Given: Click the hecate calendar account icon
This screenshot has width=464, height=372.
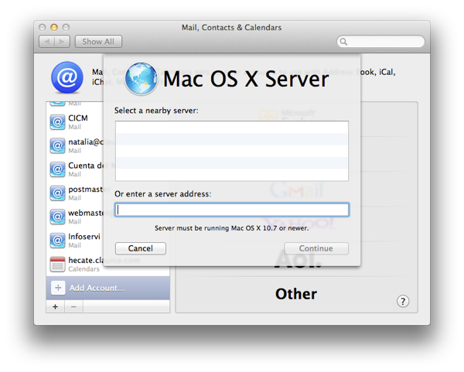Looking at the screenshot, I should tap(57, 264).
